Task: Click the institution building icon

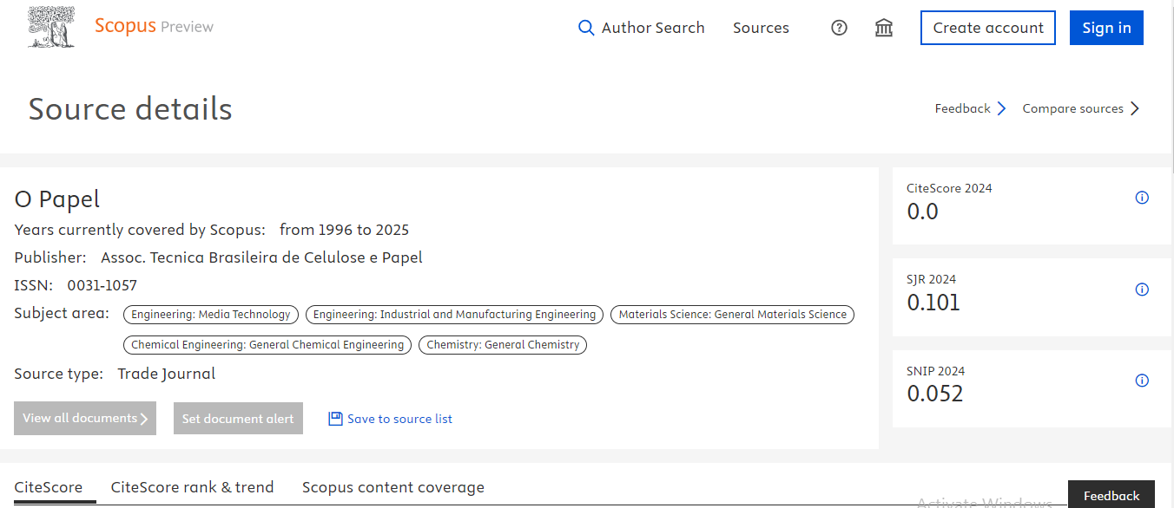Action: tap(884, 28)
